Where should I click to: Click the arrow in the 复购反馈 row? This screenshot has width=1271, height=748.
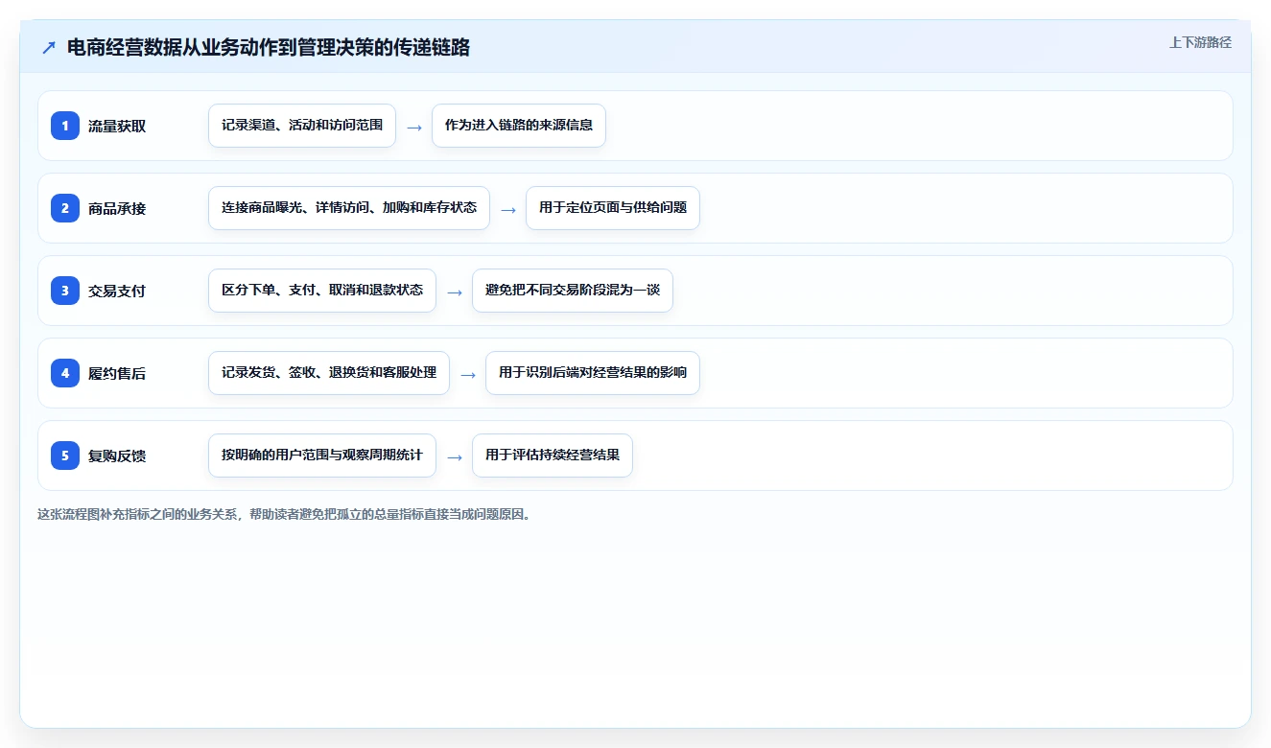[455, 456]
